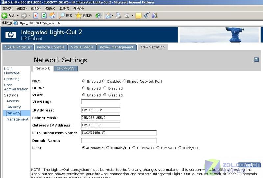The height and width of the screenshot is (178, 263).
Task: Open the Edit button dropdown arrow
Action: click(x=132, y=16)
